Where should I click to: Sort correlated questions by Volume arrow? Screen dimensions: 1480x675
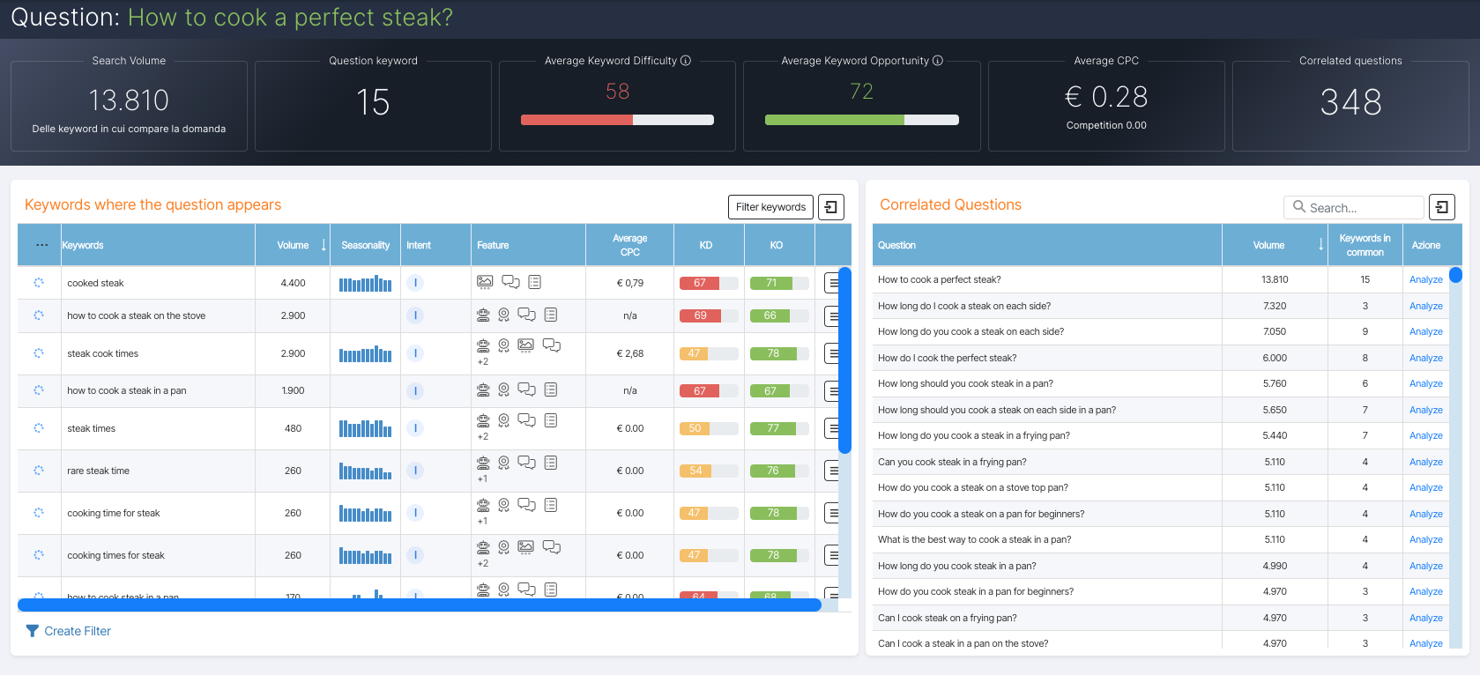(1320, 245)
